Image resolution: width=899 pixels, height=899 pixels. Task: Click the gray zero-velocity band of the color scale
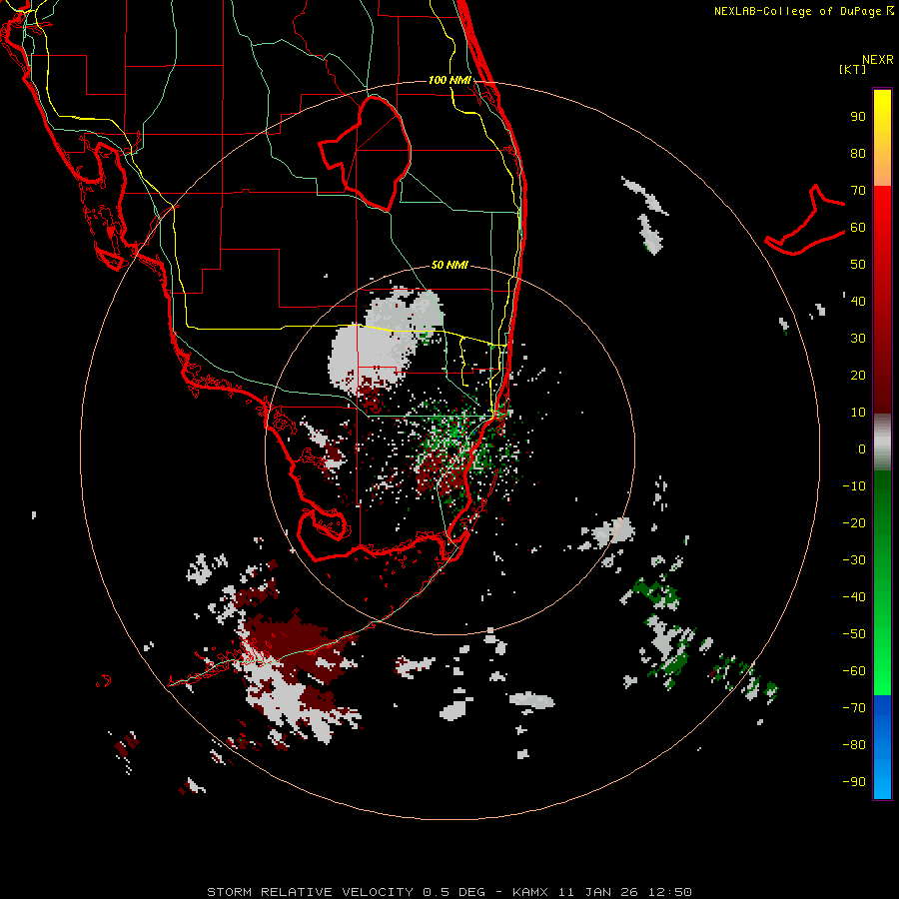click(882, 443)
